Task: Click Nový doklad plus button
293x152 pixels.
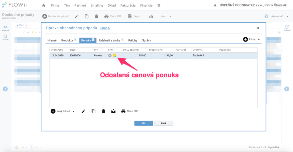Action: [53, 111]
